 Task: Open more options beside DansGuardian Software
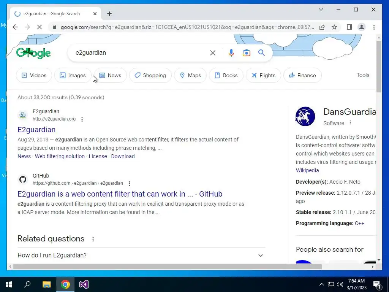pos(350,122)
